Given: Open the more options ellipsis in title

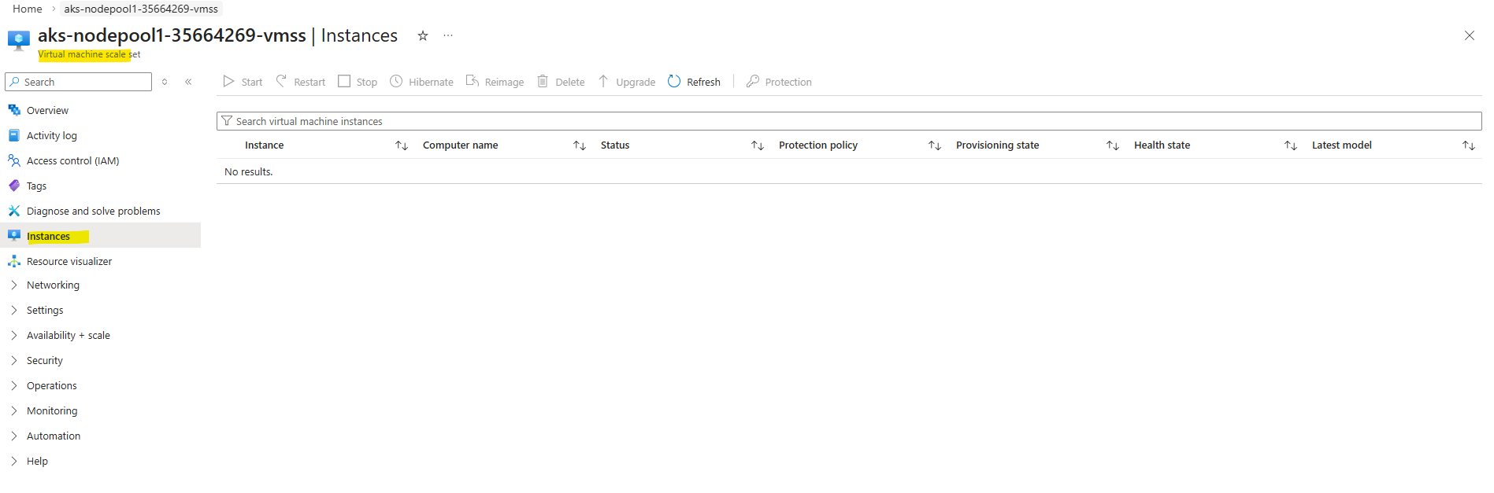Looking at the screenshot, I should click(x=448, y=35).
